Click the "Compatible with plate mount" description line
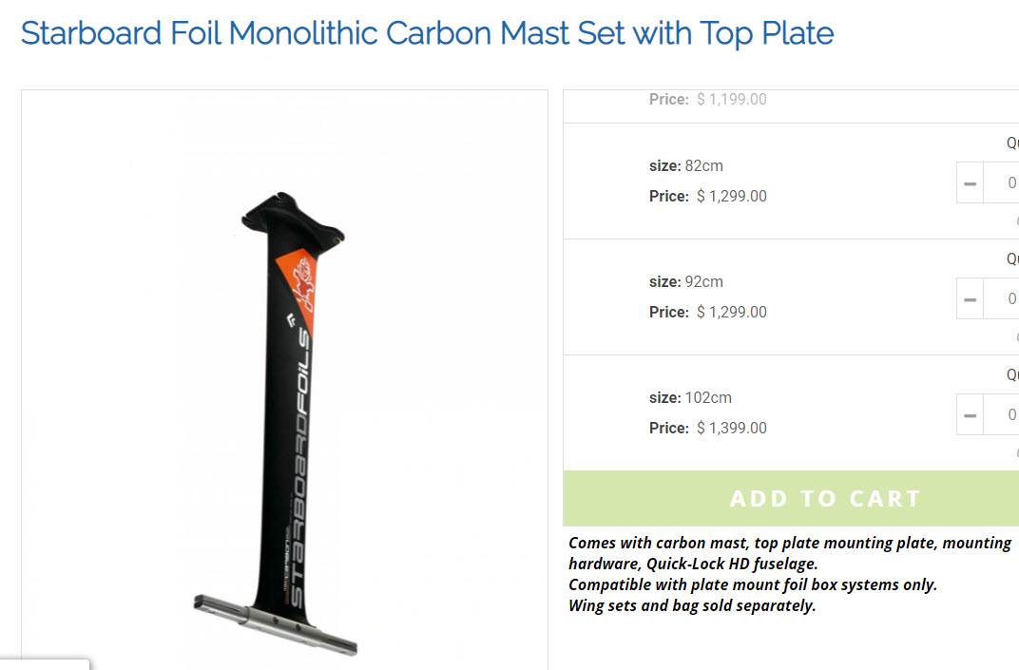The image size is (1019, 670). tap(752, 584)
